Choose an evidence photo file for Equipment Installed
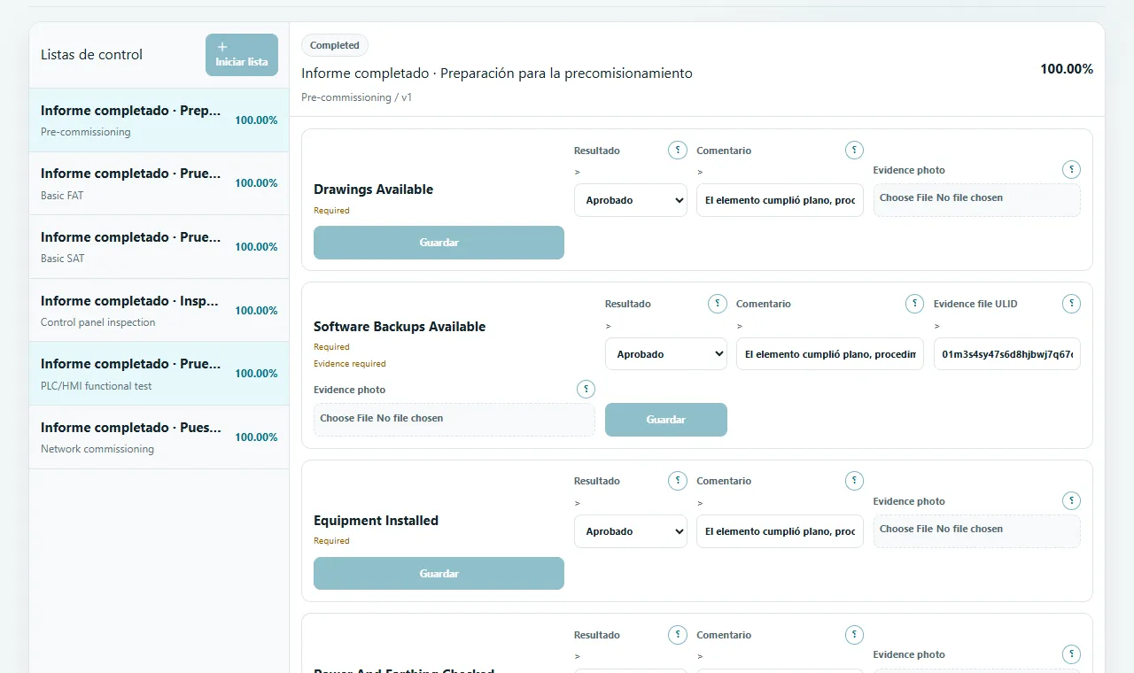1134x673 pixels. click(x=977, y=531)
